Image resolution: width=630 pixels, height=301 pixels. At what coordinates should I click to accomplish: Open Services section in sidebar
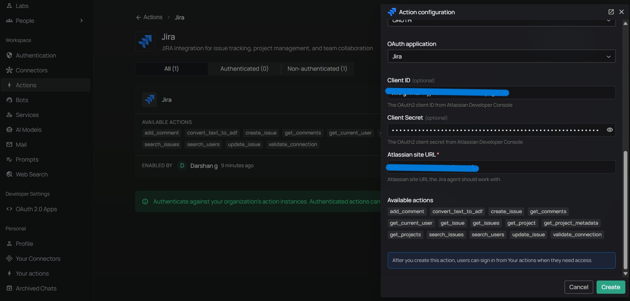pos(45,115)
